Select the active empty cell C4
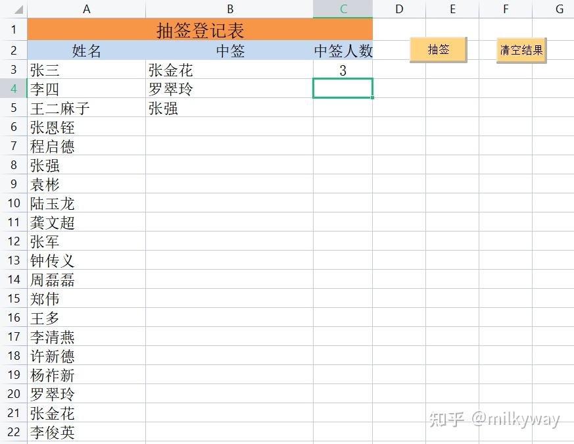Screen dimensions: 574x444 (343, 88)
